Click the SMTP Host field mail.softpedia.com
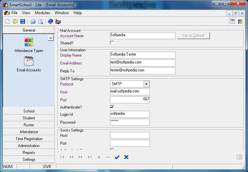 (130, 92)
